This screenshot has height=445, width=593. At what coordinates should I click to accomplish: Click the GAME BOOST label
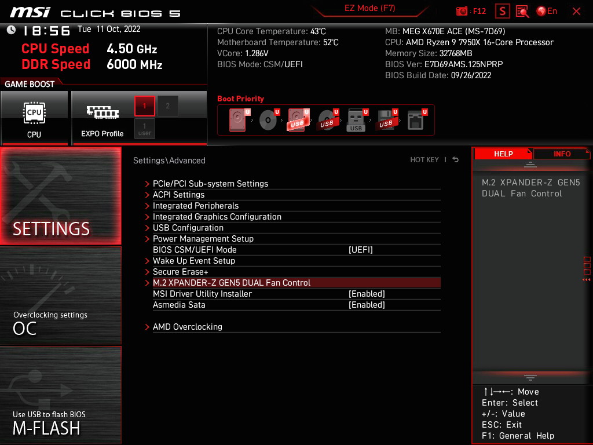pos(30,84)
